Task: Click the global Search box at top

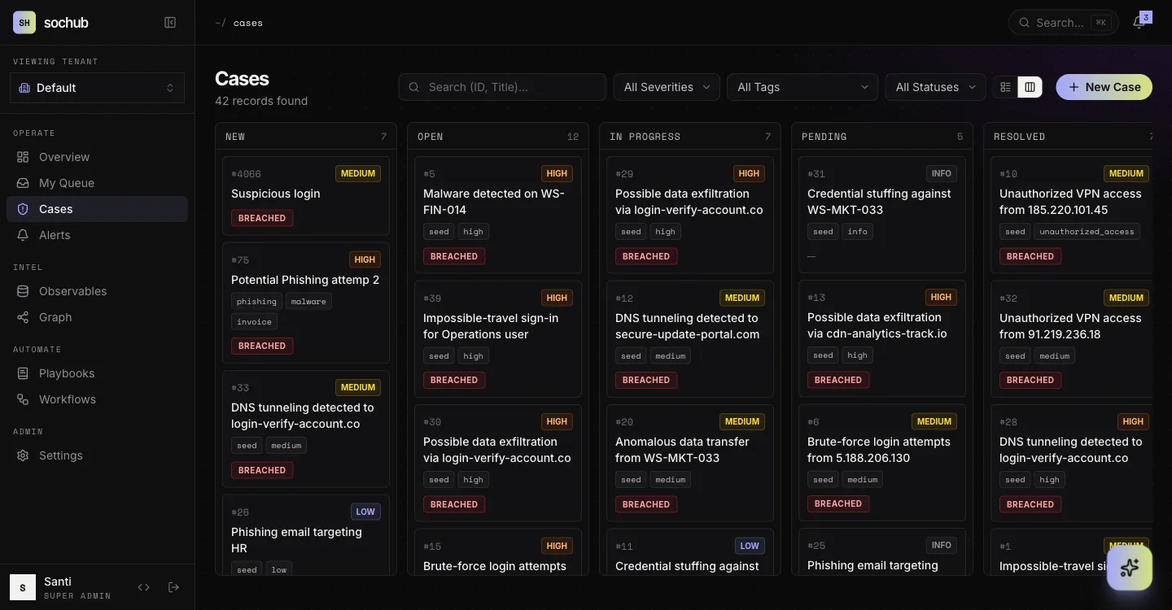Action: [1063, 23]
